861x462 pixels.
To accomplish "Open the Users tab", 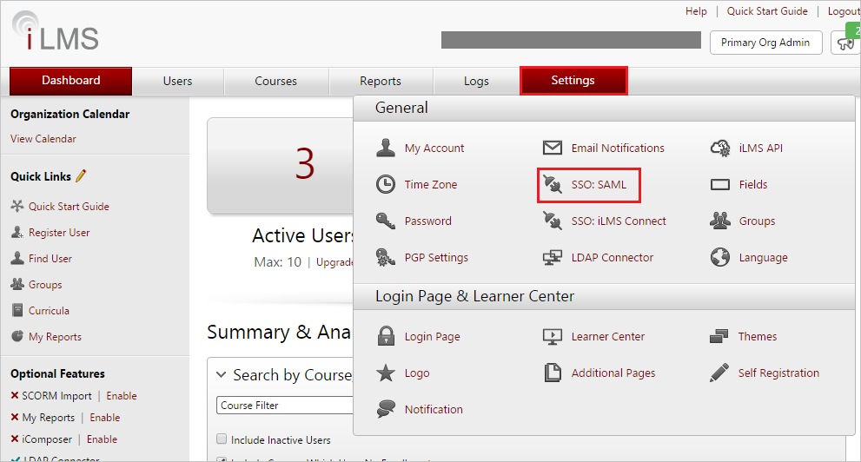I will coord(177,82).
